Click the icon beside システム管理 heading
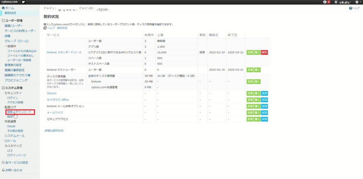Image resolution: width=363 pixels, height=179 pixels. pos(3,88)
